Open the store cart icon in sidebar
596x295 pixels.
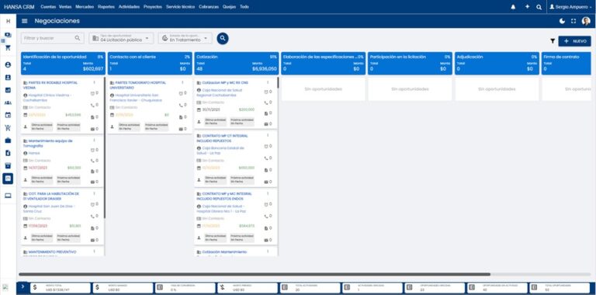coord(8,48)
